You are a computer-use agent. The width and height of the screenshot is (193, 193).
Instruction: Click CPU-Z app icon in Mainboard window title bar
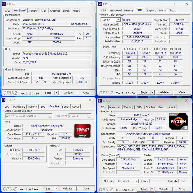click(x=4, y=4)
